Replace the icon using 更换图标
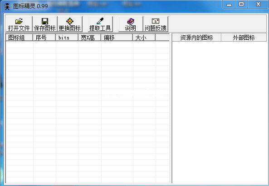The height and width of the screenshot is (186, 269). 70,24
